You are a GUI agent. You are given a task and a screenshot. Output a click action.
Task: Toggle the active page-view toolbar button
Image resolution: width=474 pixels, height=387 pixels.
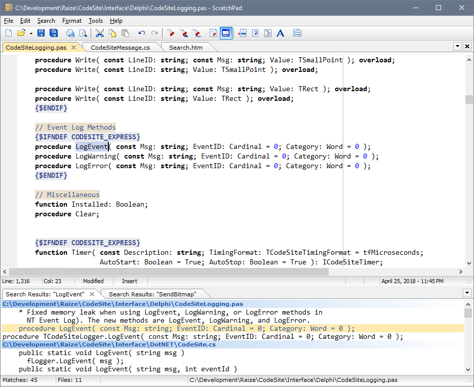pos(226,33)
